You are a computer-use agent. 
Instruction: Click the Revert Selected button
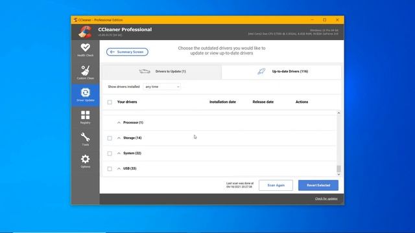(318, 185)
